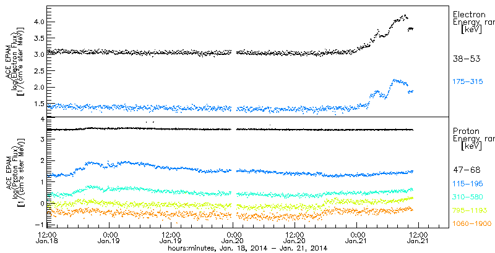
Task: Click the ACE EPAM Proton Flux axis title
Action: pyautogui.click(x=14, y=172)
